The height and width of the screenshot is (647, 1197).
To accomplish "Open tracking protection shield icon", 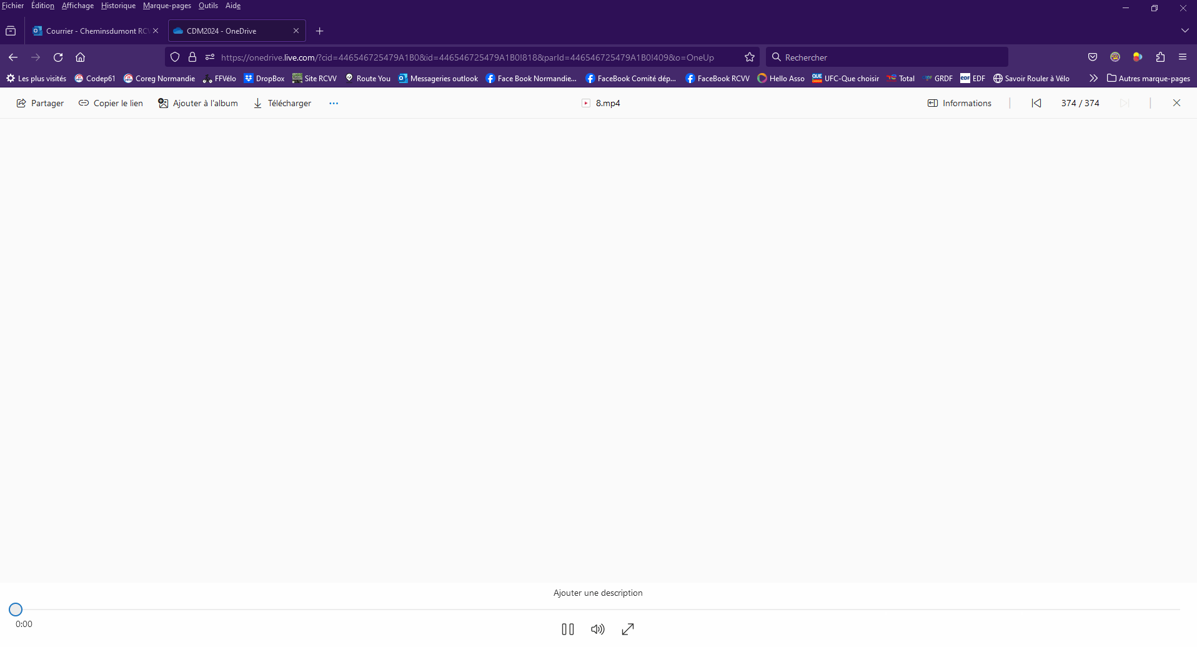I will point(175,57).
